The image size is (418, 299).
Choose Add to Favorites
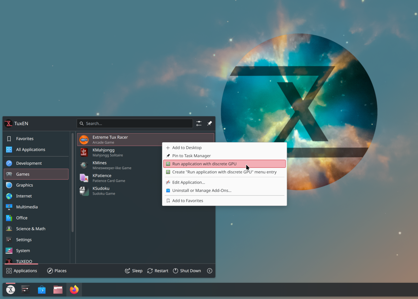pyautogui.click(x=224, y=201)
